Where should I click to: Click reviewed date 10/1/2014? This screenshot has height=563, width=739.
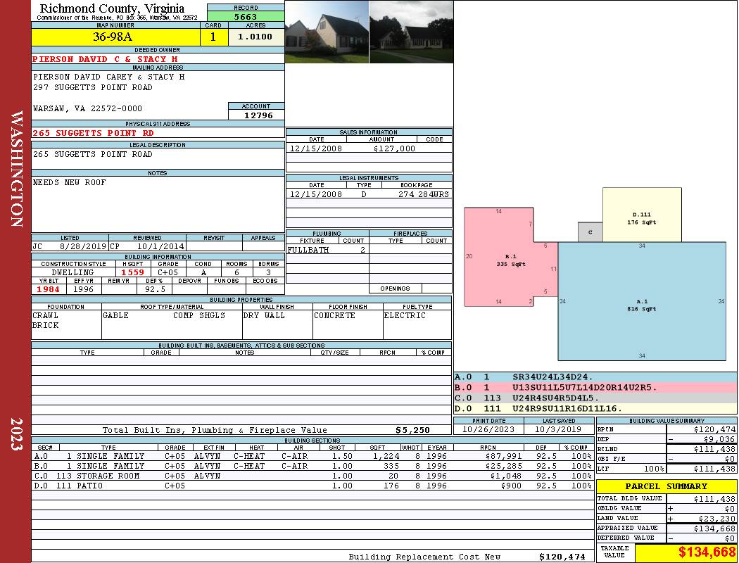(x=160, y=246)
